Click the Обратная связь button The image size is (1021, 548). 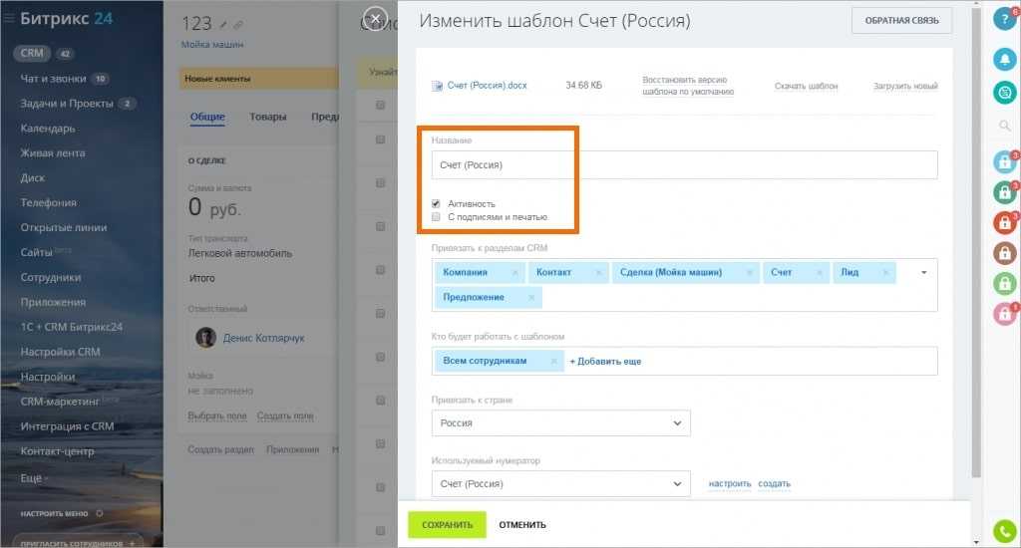tap(901, 21)
